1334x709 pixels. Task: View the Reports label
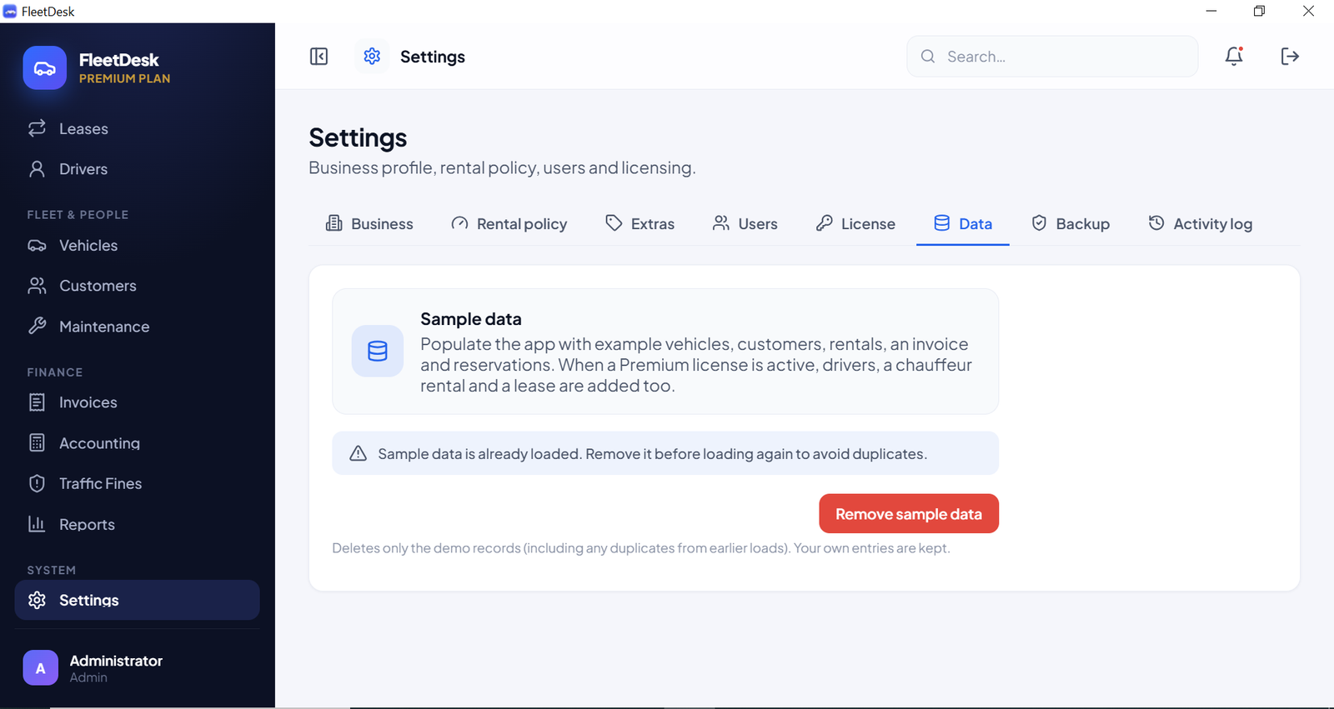pos(87,524)
